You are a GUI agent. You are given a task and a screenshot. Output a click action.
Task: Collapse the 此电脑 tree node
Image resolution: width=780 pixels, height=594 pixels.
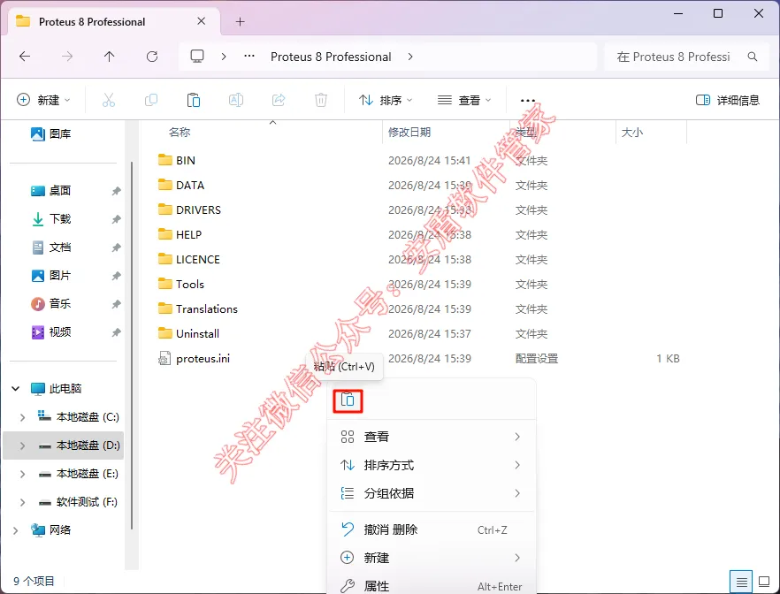click(15, 389)
